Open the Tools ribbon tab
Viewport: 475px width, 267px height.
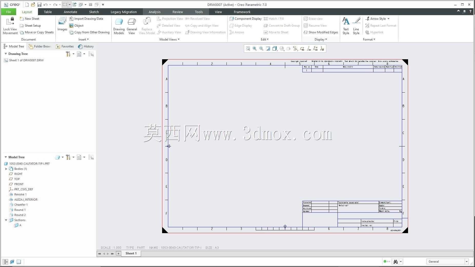[x=199, y=12]
